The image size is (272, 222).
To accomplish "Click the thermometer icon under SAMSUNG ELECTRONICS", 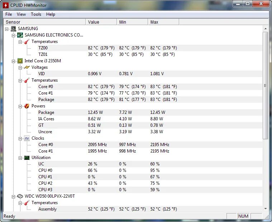I will click(27, 42).
